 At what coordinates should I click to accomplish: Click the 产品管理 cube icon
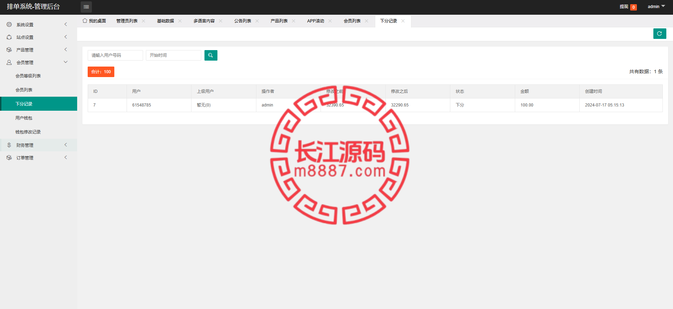(9, 50)
